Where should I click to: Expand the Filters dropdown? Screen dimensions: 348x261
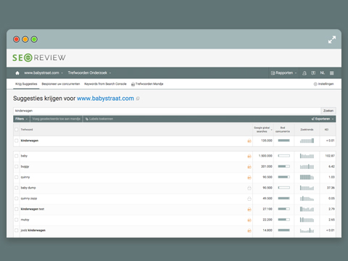(x=21, y=119)
